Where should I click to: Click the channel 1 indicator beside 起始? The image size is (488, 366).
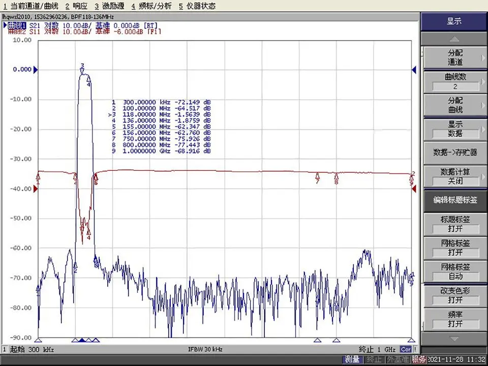(x=5, y=349)
